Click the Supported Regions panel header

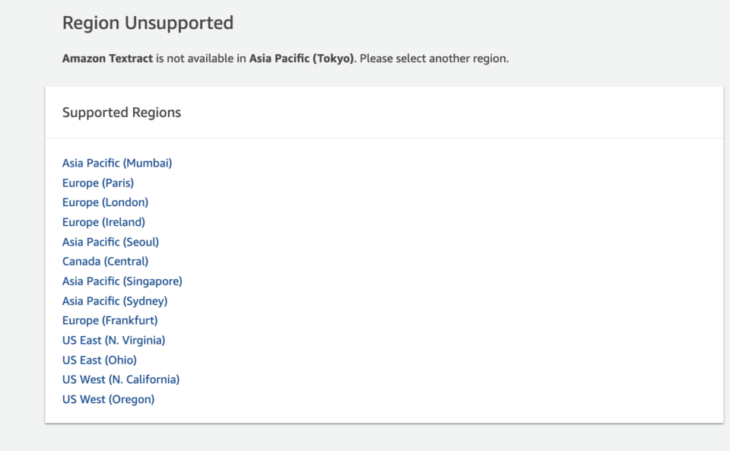(x=122, y=112)
